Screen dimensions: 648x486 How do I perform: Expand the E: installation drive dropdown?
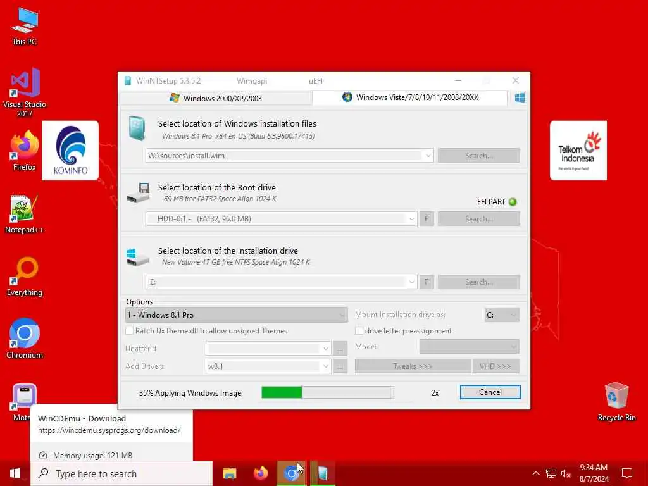click(x=411, y=282)
